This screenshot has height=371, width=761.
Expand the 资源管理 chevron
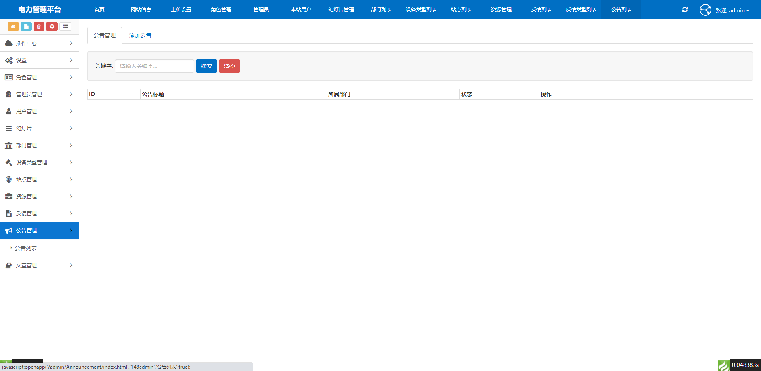coord(71,196)
